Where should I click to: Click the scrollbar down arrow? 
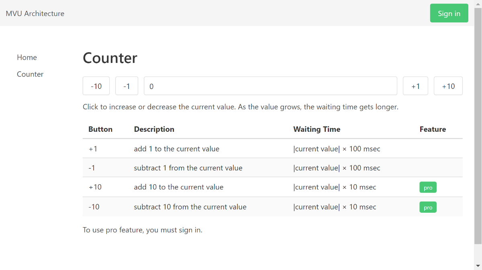coord(478,266)
